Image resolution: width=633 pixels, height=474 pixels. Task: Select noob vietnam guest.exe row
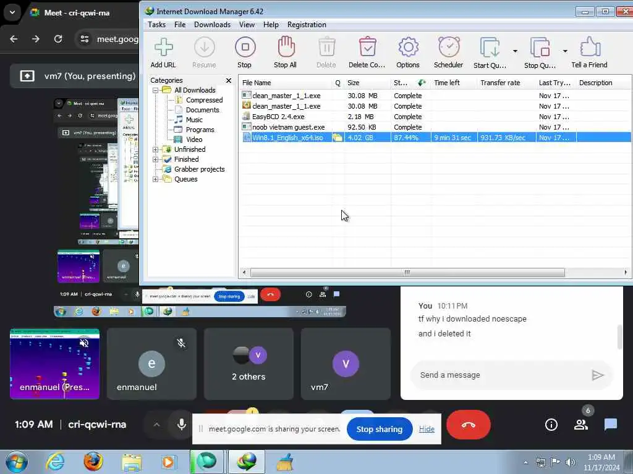pyautogui.click(x=435, y=127)
